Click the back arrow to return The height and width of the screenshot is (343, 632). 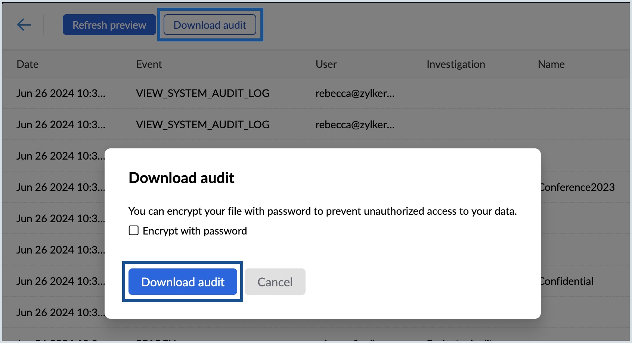(23, 25)
